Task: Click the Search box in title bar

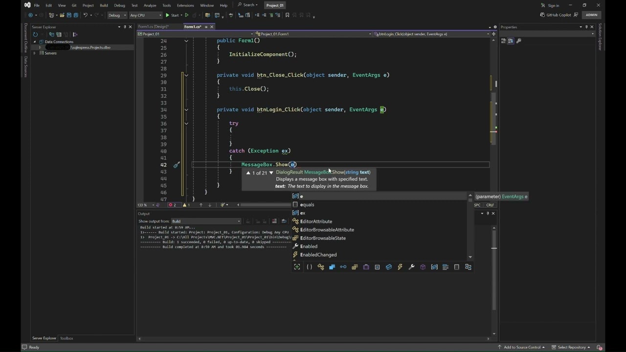Action: click(248, 5)
